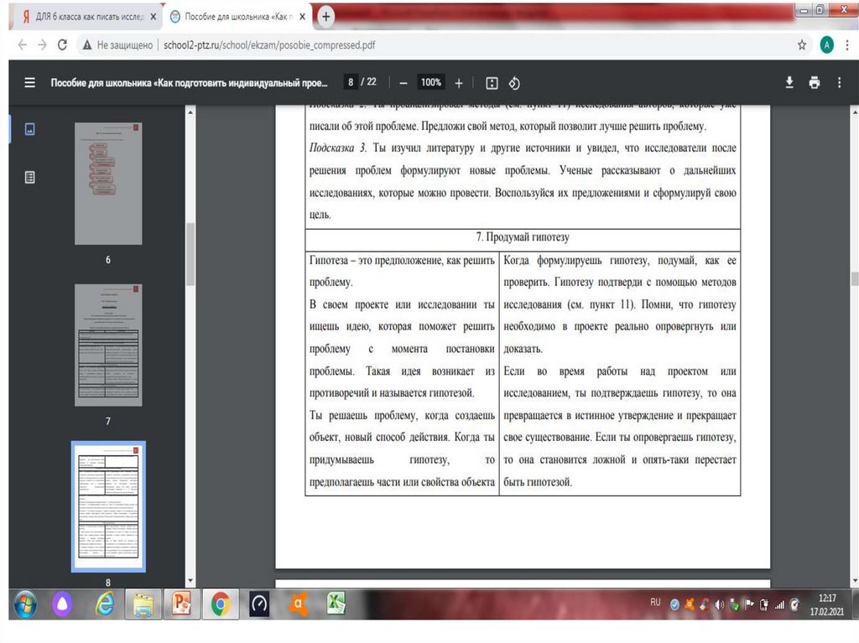The width and height of the screenshot is (859, 643).
Task: Switch to 'ДЛЯ 6 класса как писать' tab
Action: click(x=86, y=17)
